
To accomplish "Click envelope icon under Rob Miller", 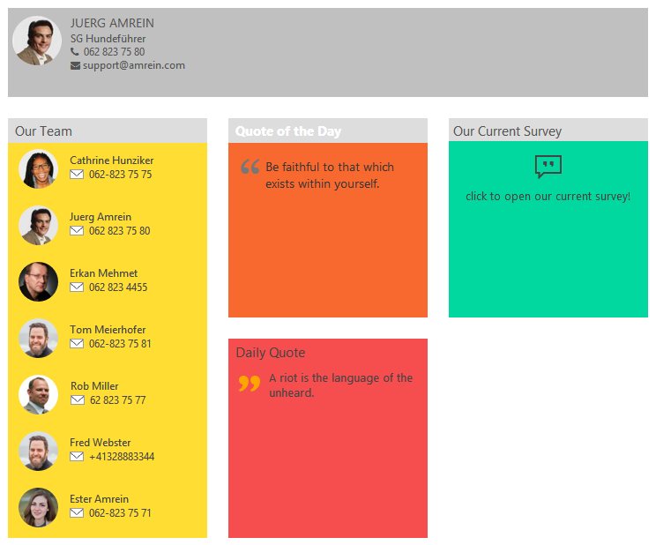I will click(x=77, y=400).
